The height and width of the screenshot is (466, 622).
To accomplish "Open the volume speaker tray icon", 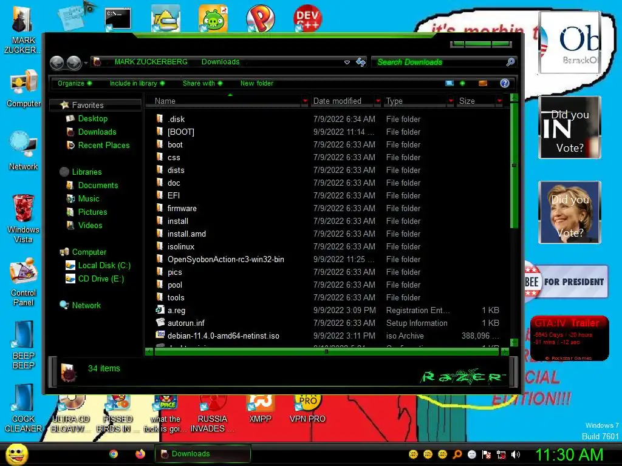I will coord(515,454).
